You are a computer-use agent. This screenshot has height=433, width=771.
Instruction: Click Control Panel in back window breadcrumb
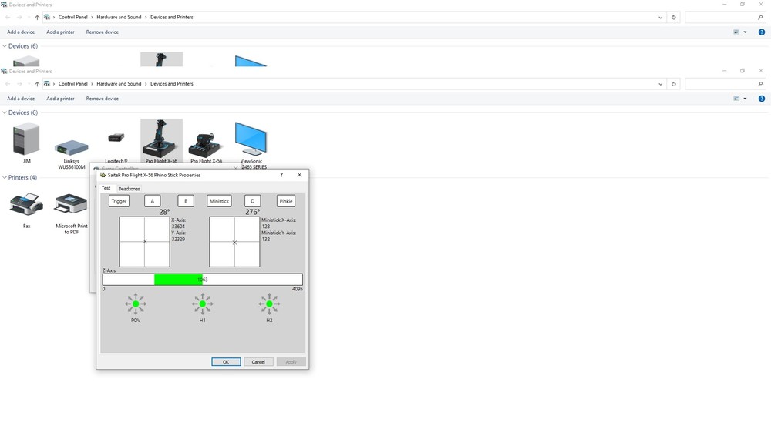pos(72,17)
